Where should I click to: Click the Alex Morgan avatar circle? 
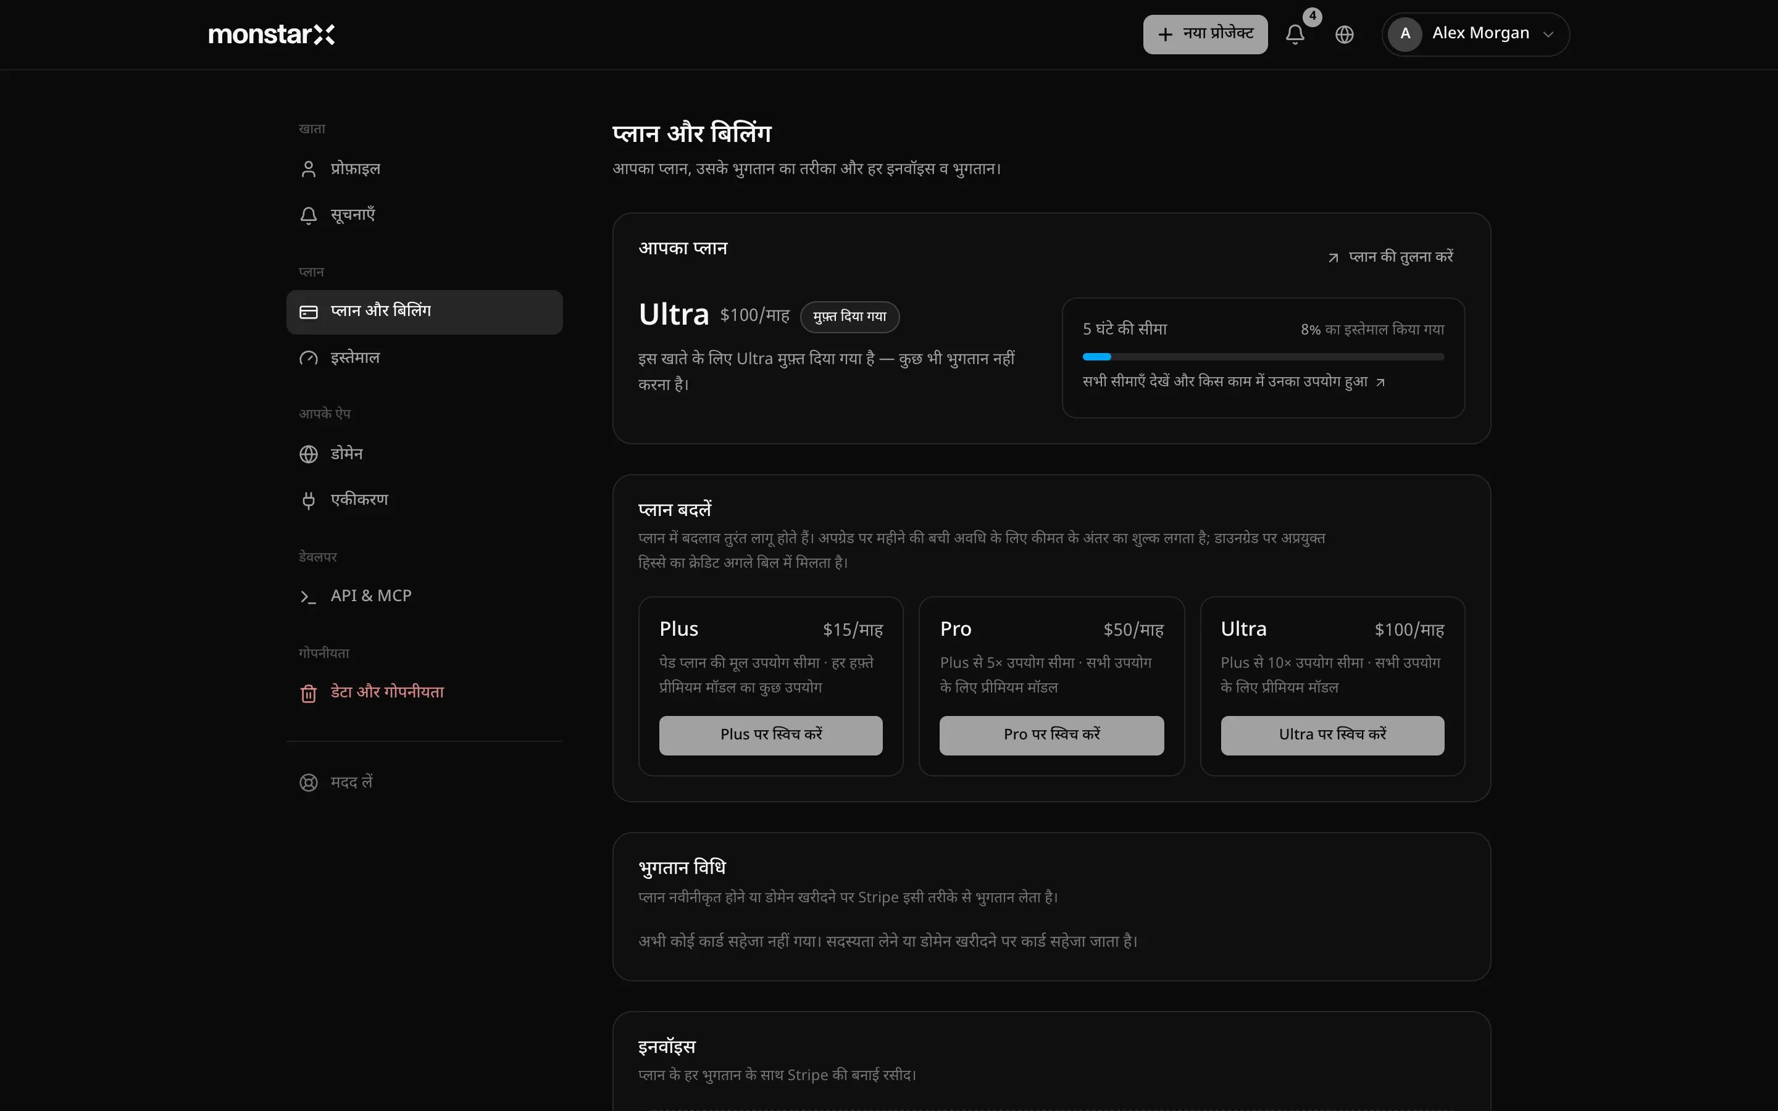(1404, 34)
